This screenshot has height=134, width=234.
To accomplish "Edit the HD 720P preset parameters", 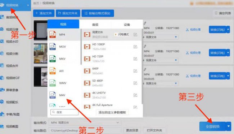I will [x=135, y=59].
